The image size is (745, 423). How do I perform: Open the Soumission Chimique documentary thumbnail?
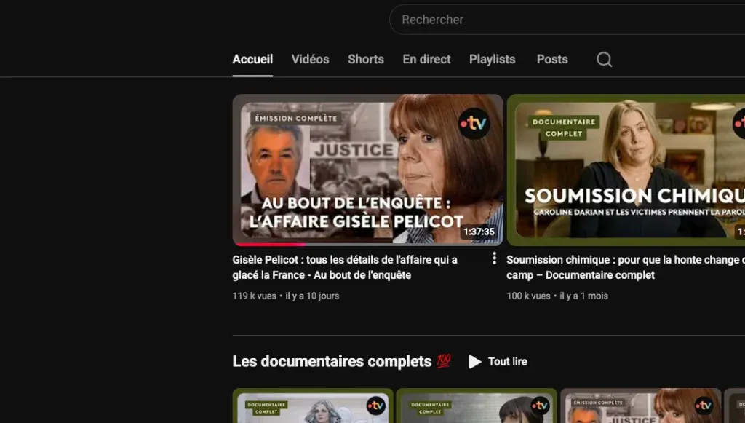pos(626,170)
